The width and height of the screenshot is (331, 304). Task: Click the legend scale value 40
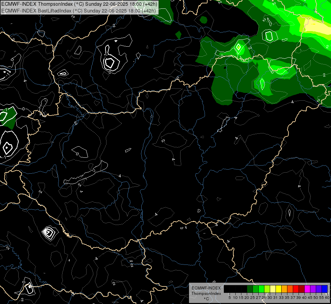(x=304, y=298)
